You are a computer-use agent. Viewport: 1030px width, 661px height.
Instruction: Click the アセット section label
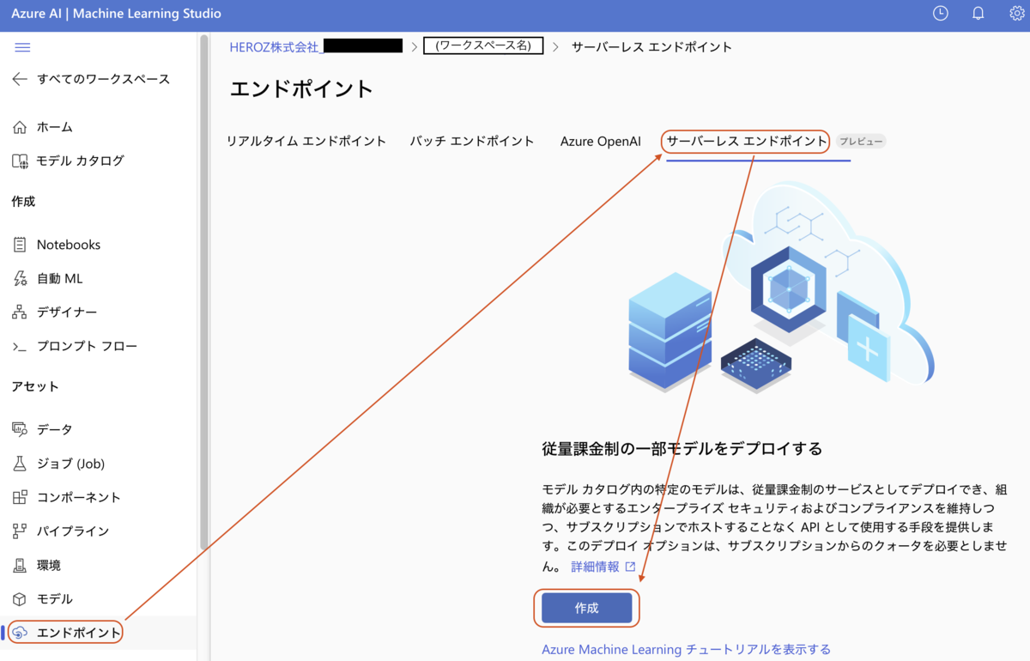pos(35,386)
